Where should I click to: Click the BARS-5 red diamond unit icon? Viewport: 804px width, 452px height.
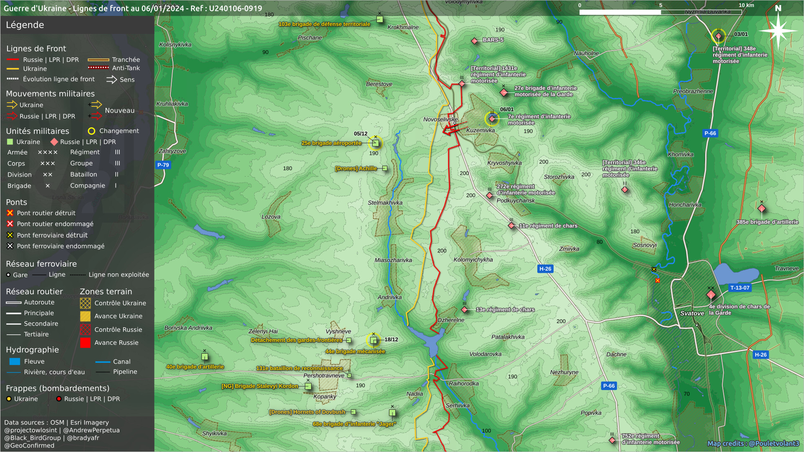[x=474, y=41]
